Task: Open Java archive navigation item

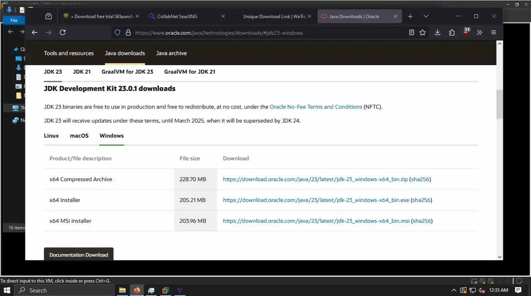Action: [171, 53]
